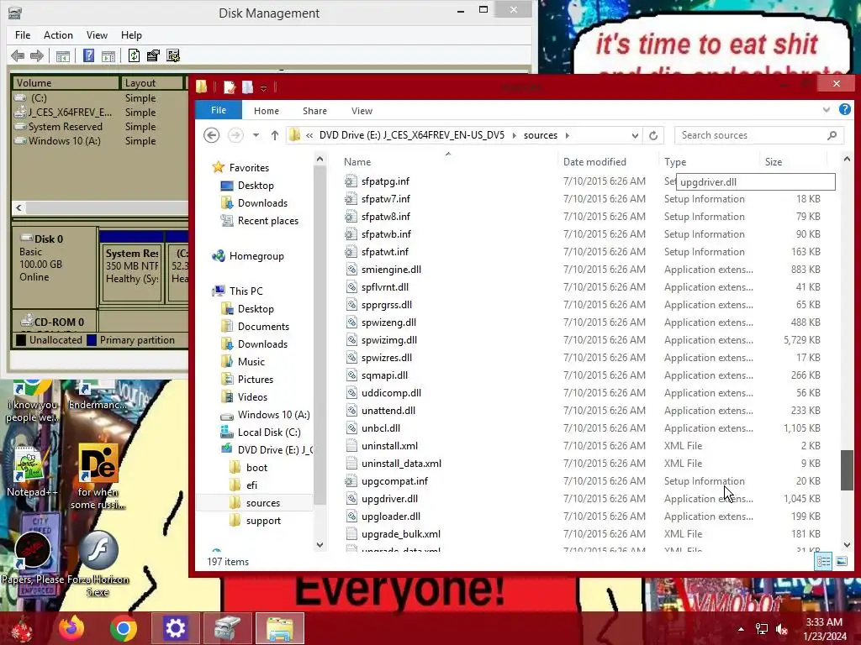Image resolution: width=861 pixels, height=645 pixels.
Task: Switch to the Share ribbon tab
Action: point(314,111)
